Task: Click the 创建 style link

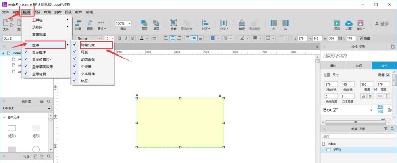Action: [380, 111]
